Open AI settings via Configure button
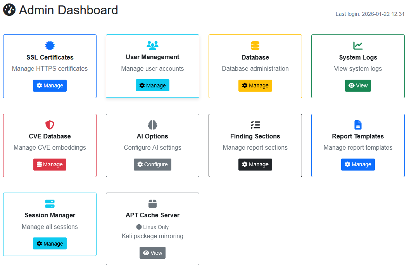409x268 pixels. click(x=152, y=164)
